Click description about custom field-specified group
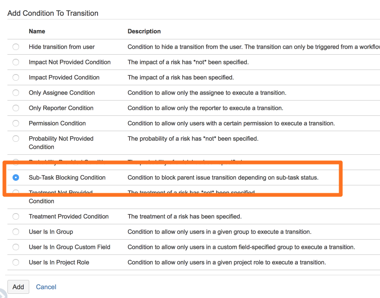 click(x=242, y=247)
